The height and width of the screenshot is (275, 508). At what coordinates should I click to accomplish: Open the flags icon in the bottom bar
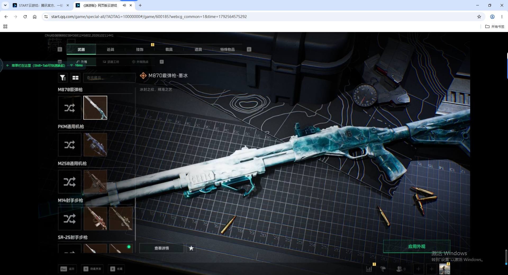coord(383,269)
